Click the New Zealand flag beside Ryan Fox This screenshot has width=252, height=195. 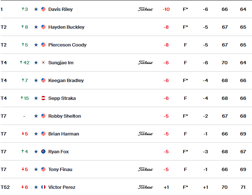pos(43,151)
